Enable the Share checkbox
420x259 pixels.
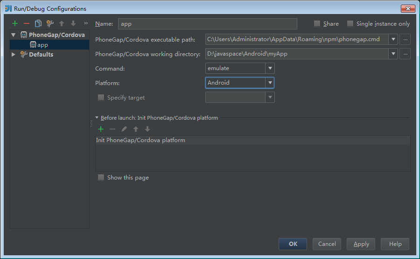click(317, 24)
